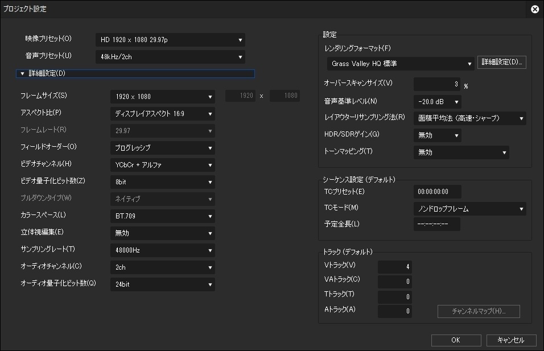
Task: Open the 立体視編集 dropdown
Action: pyautogui.click(x=162, y=233)
